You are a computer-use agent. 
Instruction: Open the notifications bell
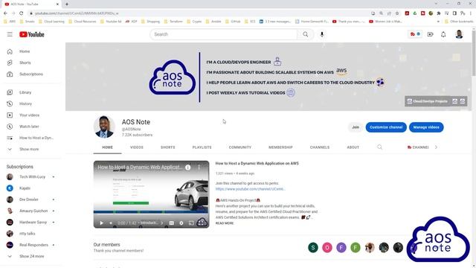click(443, 34)
